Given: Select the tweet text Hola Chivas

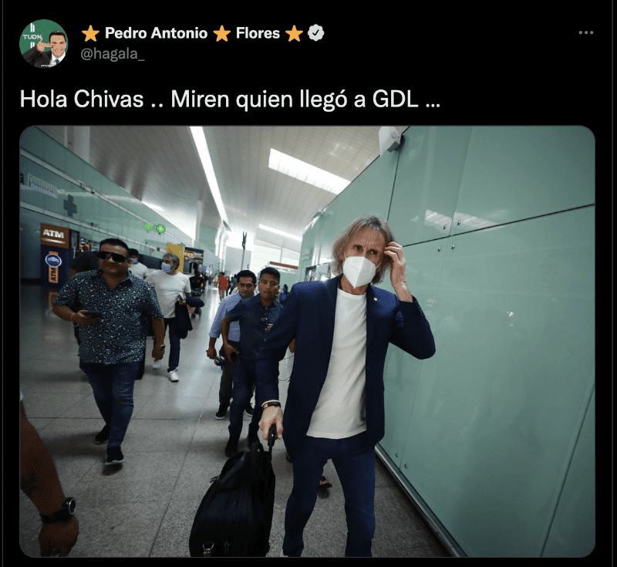Looking at the screenshot, I should click(82, 99).
